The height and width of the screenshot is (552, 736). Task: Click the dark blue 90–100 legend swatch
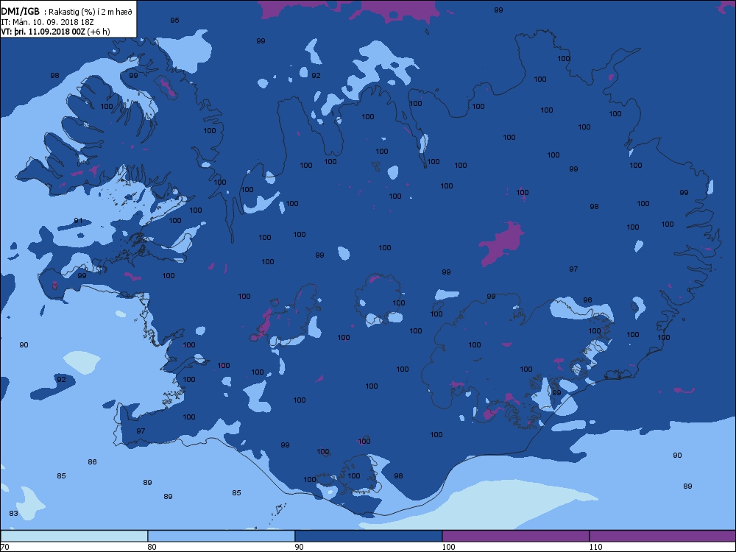pos(369,536)
